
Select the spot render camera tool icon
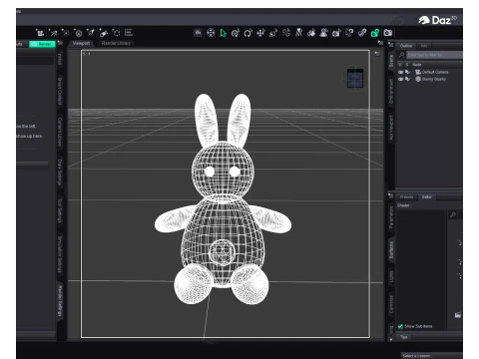tap(336, 33)
